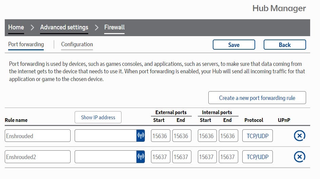Edit the Enshrouded2 rule name field

(x=38, y=157)
